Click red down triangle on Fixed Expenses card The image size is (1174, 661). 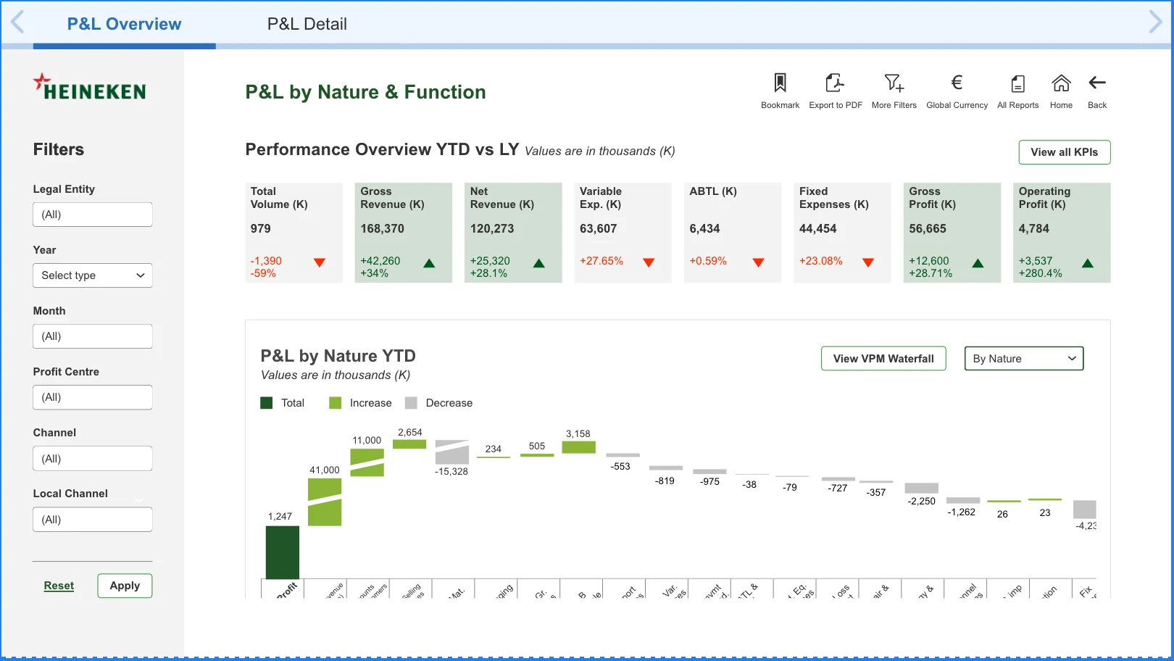[x=868, y=262]
